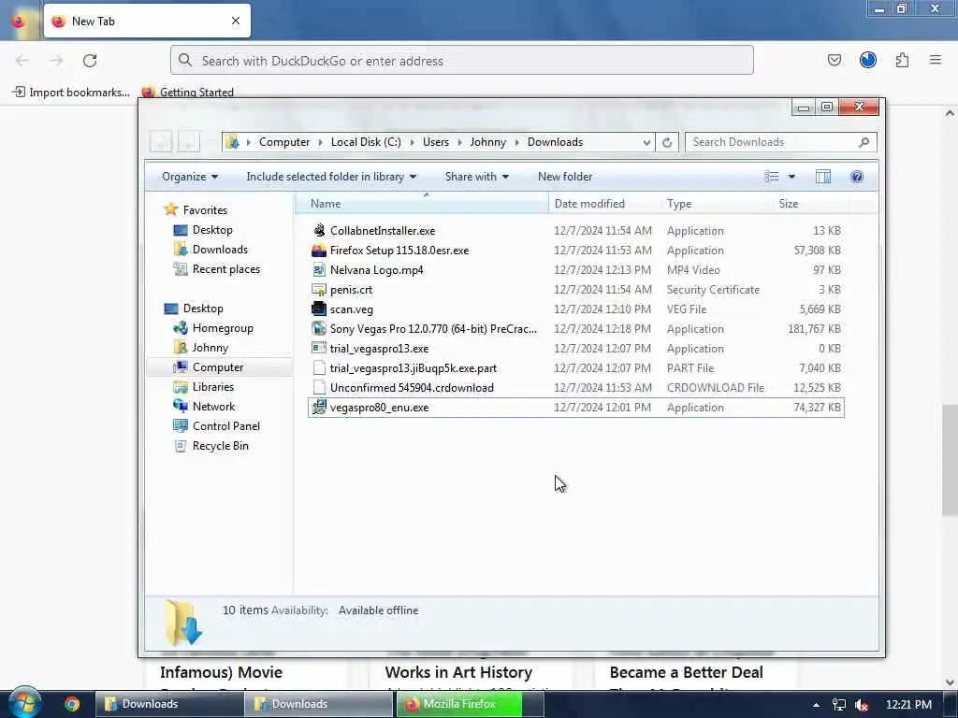The height and width of the screenshot is (718, 958).
Task: Select the Desktop shortcut under Favorites
Action: pos(212,230)
